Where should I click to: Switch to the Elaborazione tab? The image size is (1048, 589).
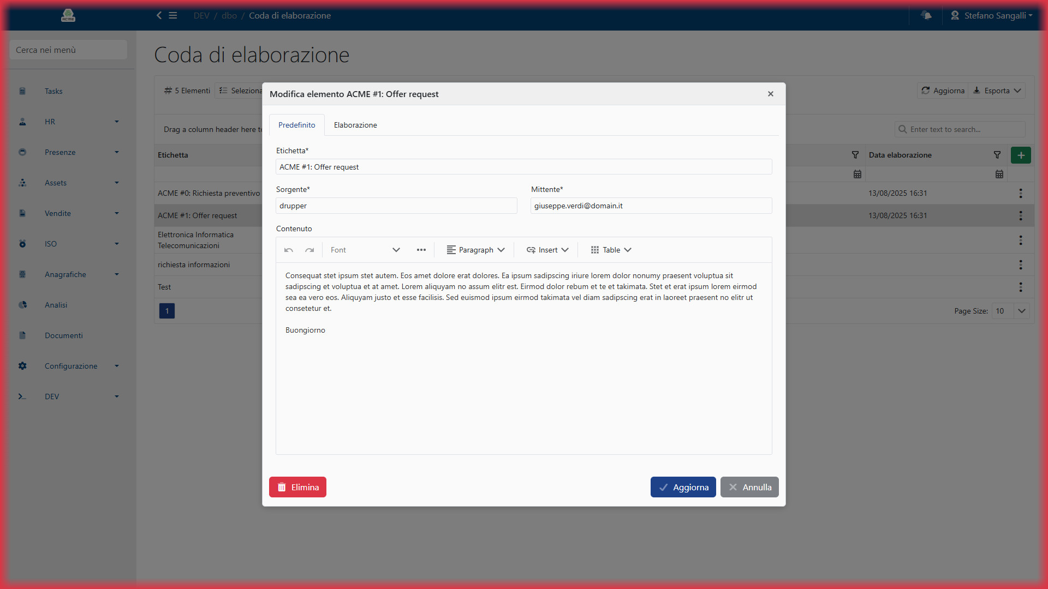tap(355, 125)
